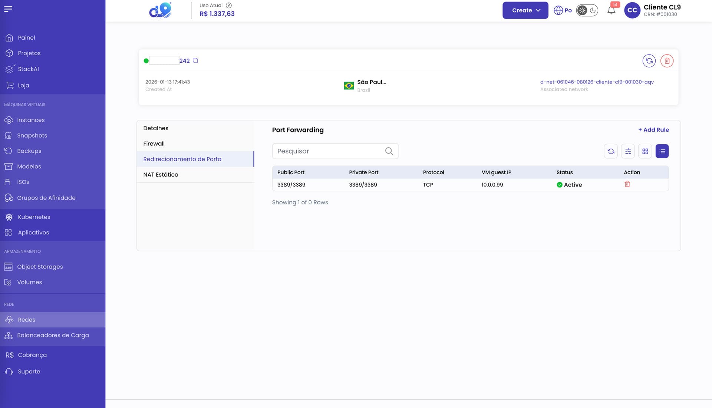
Task: Select NAT Estático tab
Action: pyautogui.click(x=161, y=175)
